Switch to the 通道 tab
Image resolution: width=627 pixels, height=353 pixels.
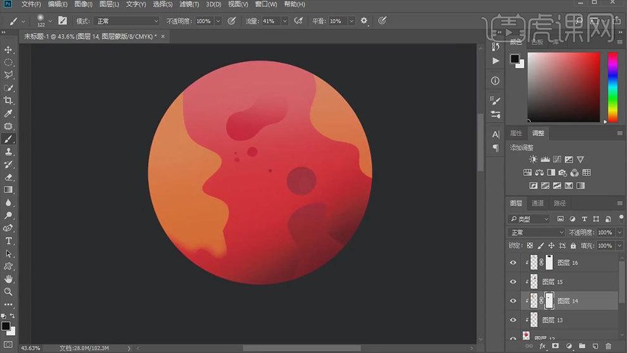(537, 203)
